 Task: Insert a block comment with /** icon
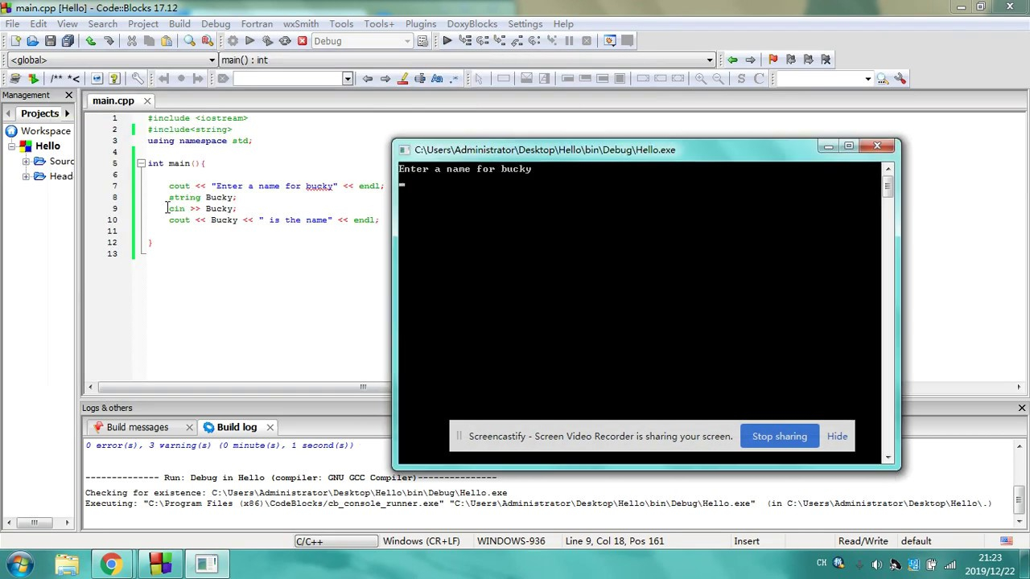(56, 78)
